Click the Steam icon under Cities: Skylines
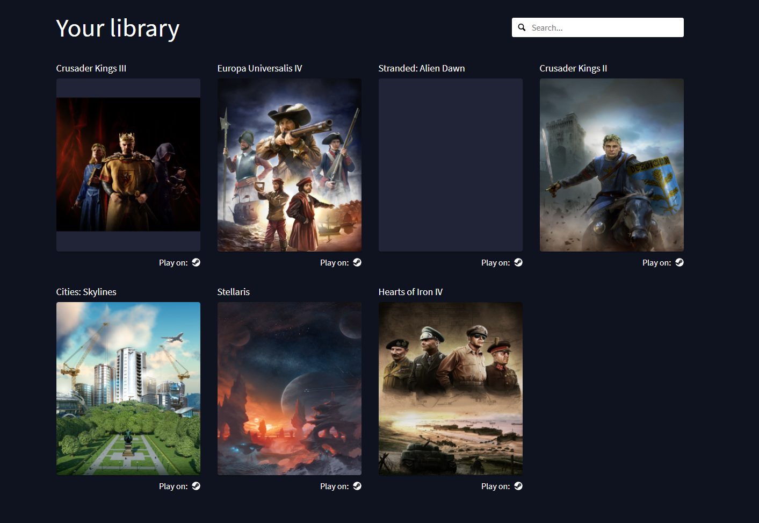The height and width of the screenshot is (523, 759). coord(196,486)
